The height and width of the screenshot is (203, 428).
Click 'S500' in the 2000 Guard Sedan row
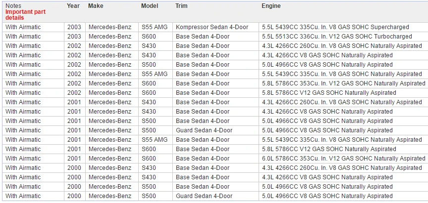click(x=149, y=196)
